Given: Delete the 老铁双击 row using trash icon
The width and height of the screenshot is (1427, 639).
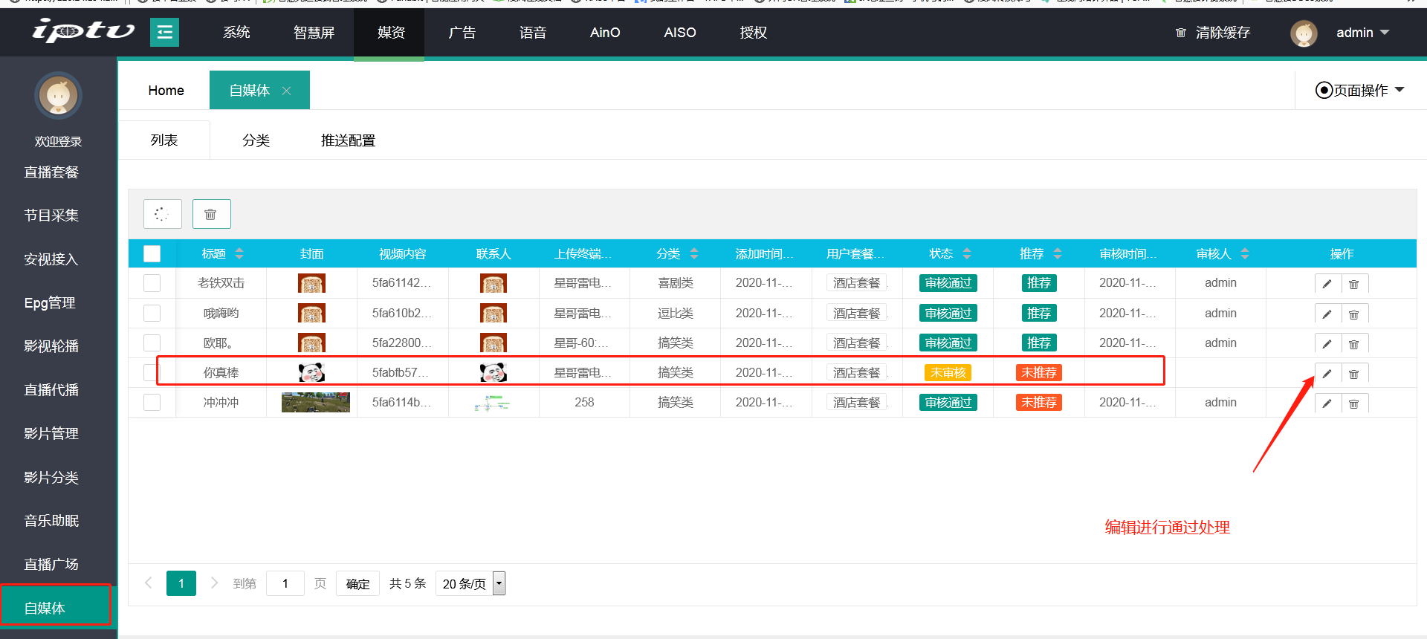Looking at the screenshot, I should (1353, 284).
